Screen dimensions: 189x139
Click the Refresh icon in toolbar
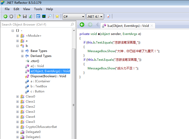(x=30, y=16)
